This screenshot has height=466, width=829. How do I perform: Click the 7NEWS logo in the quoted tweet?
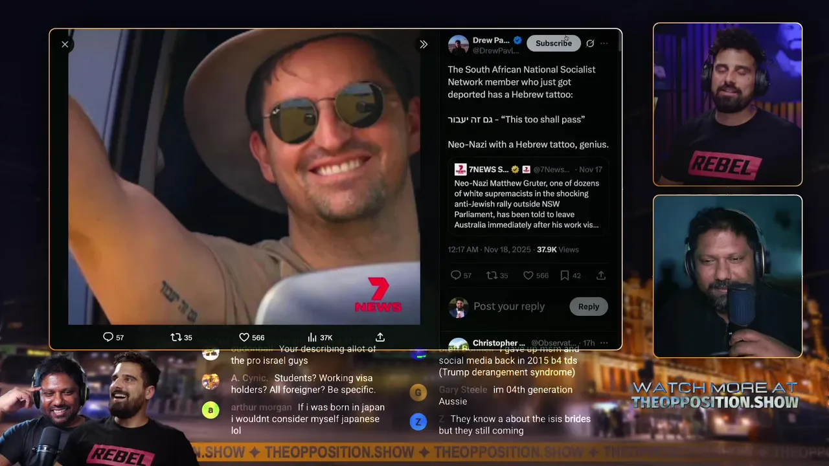point(460,170)
